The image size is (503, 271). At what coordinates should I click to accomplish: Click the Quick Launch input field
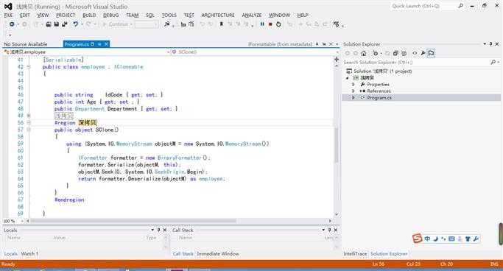click(423, 6)
